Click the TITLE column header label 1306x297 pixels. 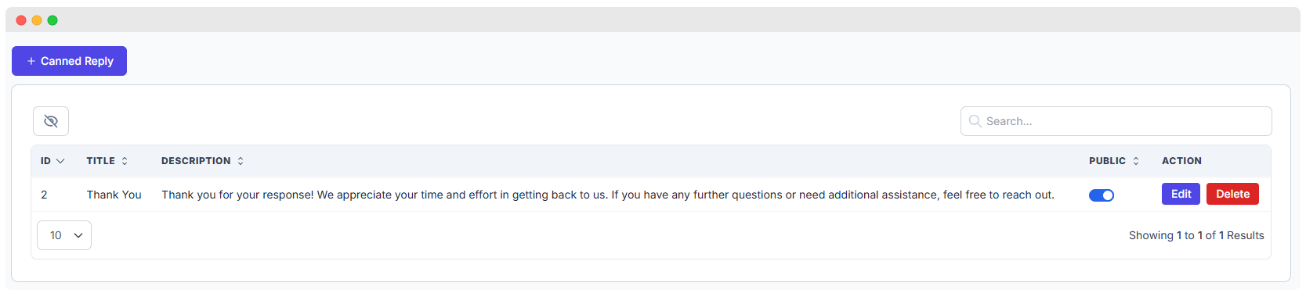click(x=101, y=161)
